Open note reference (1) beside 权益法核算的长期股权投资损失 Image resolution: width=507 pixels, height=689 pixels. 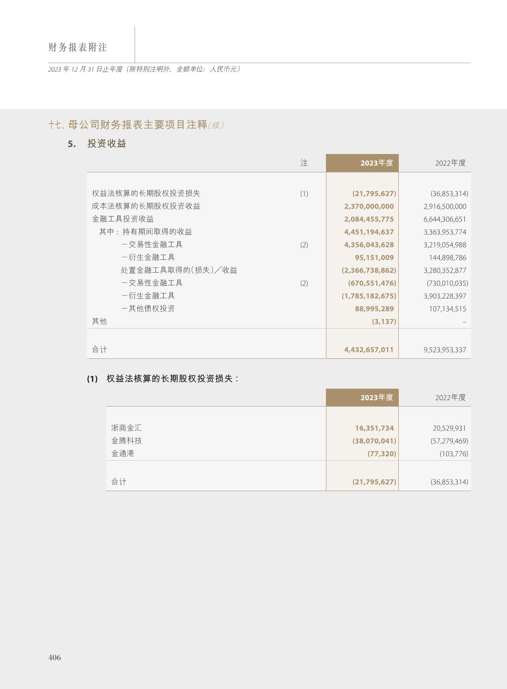[x=304, y=194]
